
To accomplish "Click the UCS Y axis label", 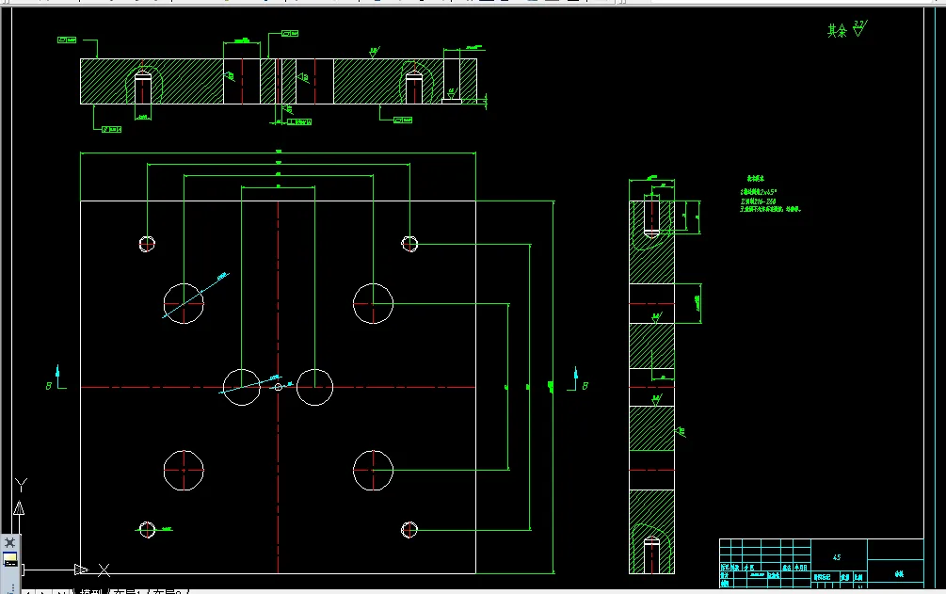I will [21, 485].
